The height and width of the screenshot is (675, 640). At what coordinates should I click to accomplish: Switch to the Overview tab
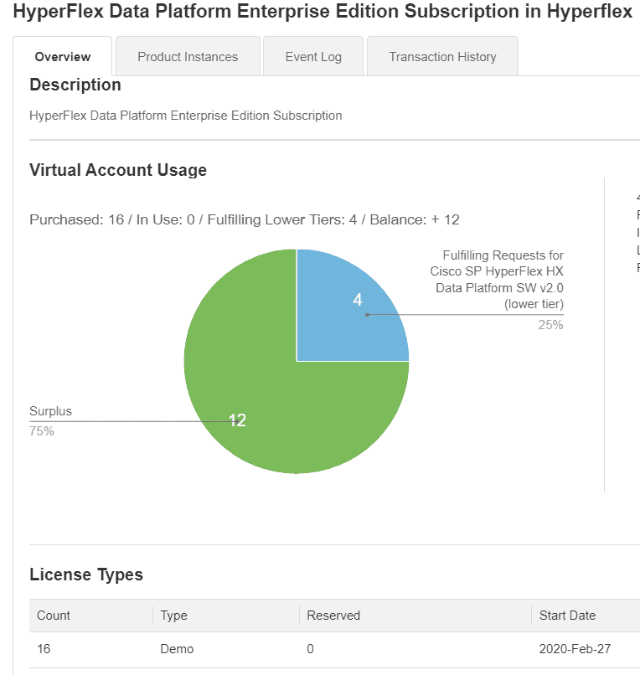coord(63,56)
